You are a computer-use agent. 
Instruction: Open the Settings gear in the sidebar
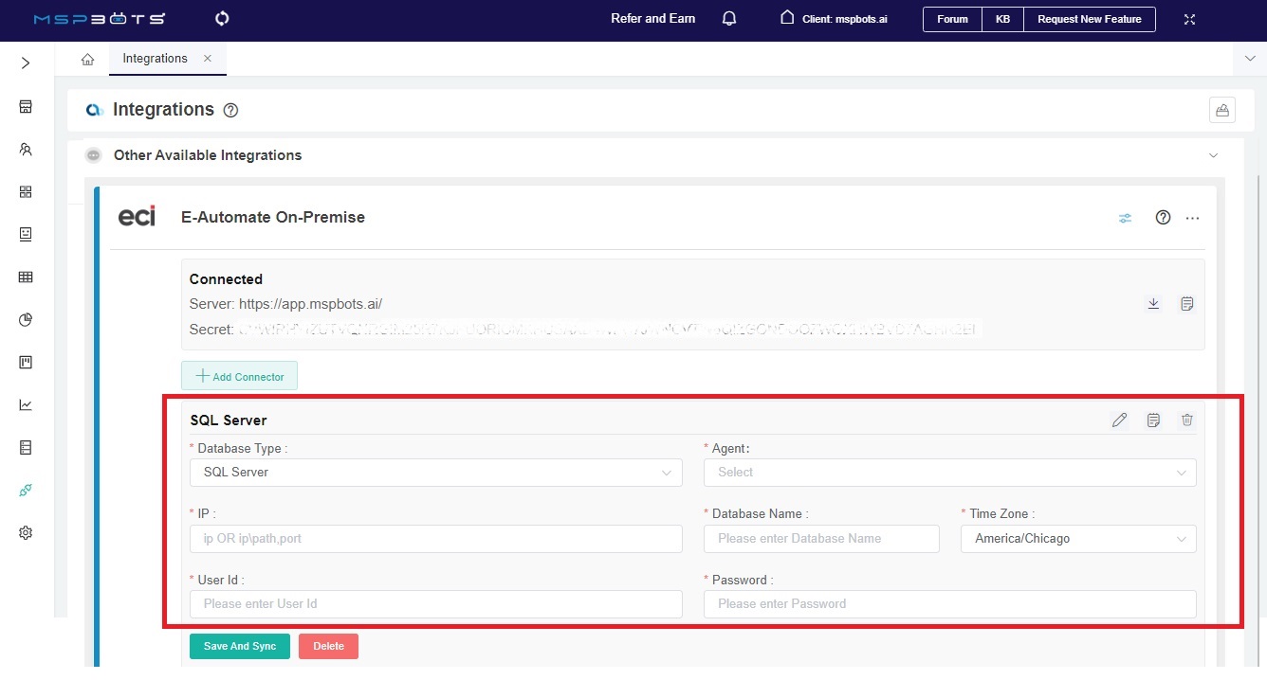pos(25,532)
